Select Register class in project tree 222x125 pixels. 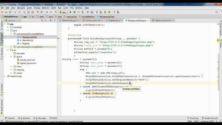tap(26, 44)
